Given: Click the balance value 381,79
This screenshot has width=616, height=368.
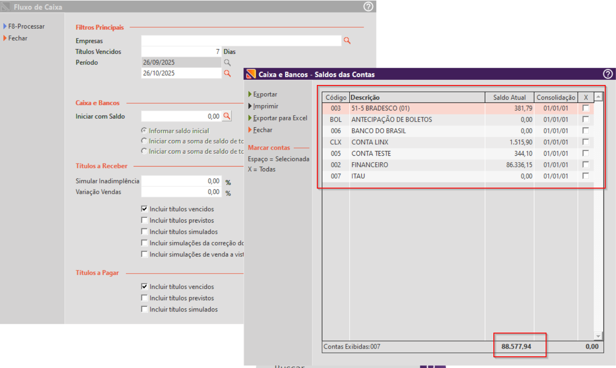Looking at the screenshot, I should coord(523,108).
